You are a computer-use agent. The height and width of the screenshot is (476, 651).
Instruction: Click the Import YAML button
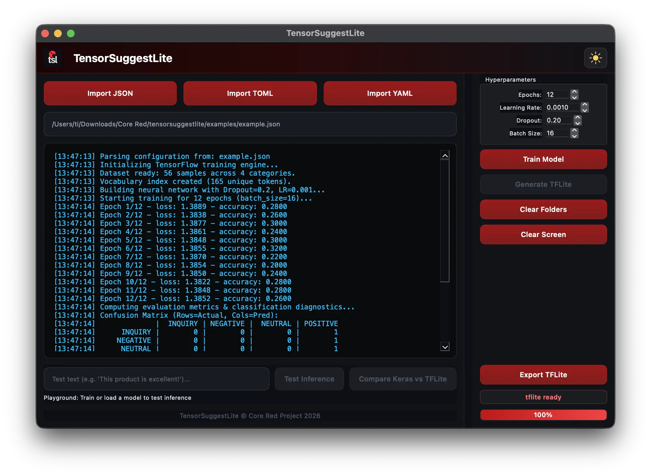point(390,93)
